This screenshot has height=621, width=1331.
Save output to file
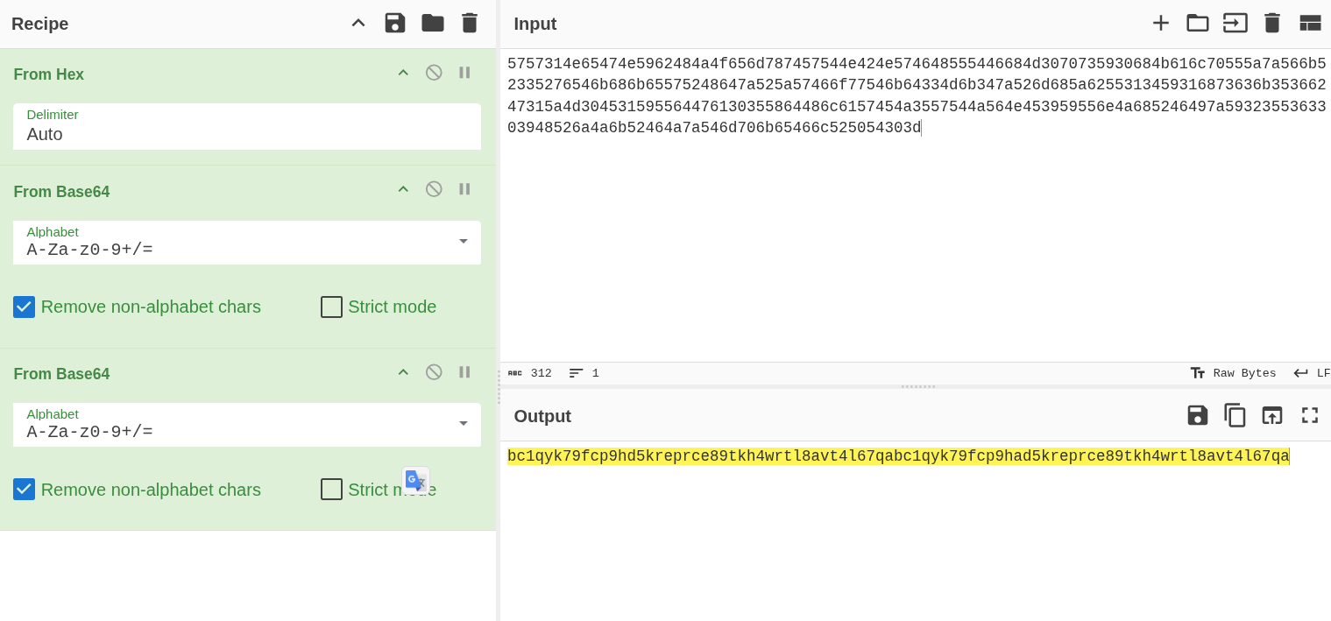[x=1197, y=415]
